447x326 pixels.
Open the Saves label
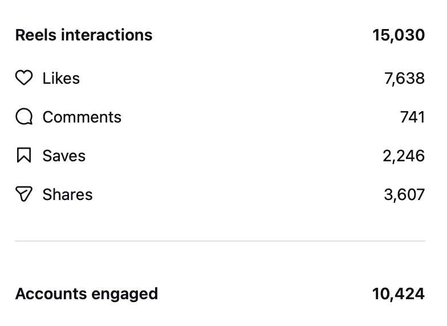[64, 156]
